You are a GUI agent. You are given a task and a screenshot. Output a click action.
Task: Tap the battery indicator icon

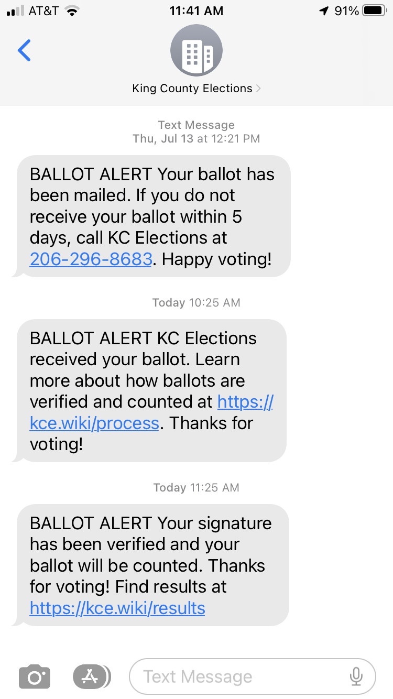pos(375,11)
